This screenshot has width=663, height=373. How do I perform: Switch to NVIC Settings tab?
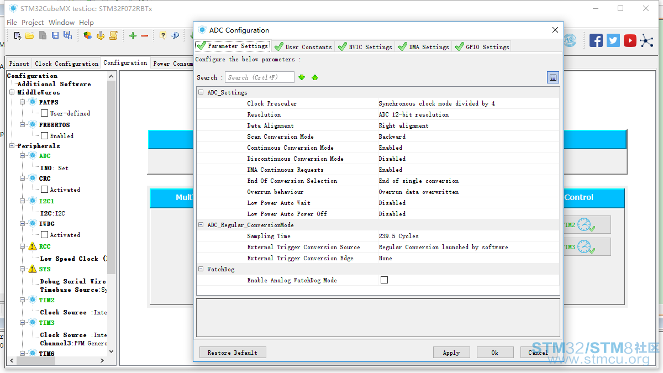[x=365, y=47]
